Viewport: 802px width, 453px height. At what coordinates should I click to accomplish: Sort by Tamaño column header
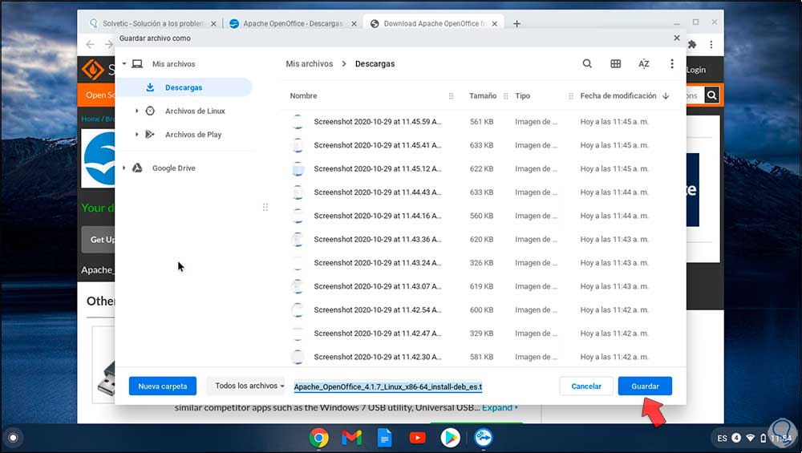pos(483,95)
